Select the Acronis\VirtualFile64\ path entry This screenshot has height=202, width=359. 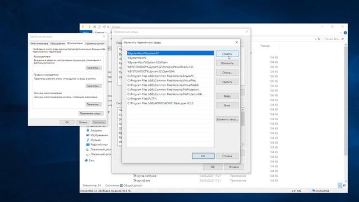point(171,85)
